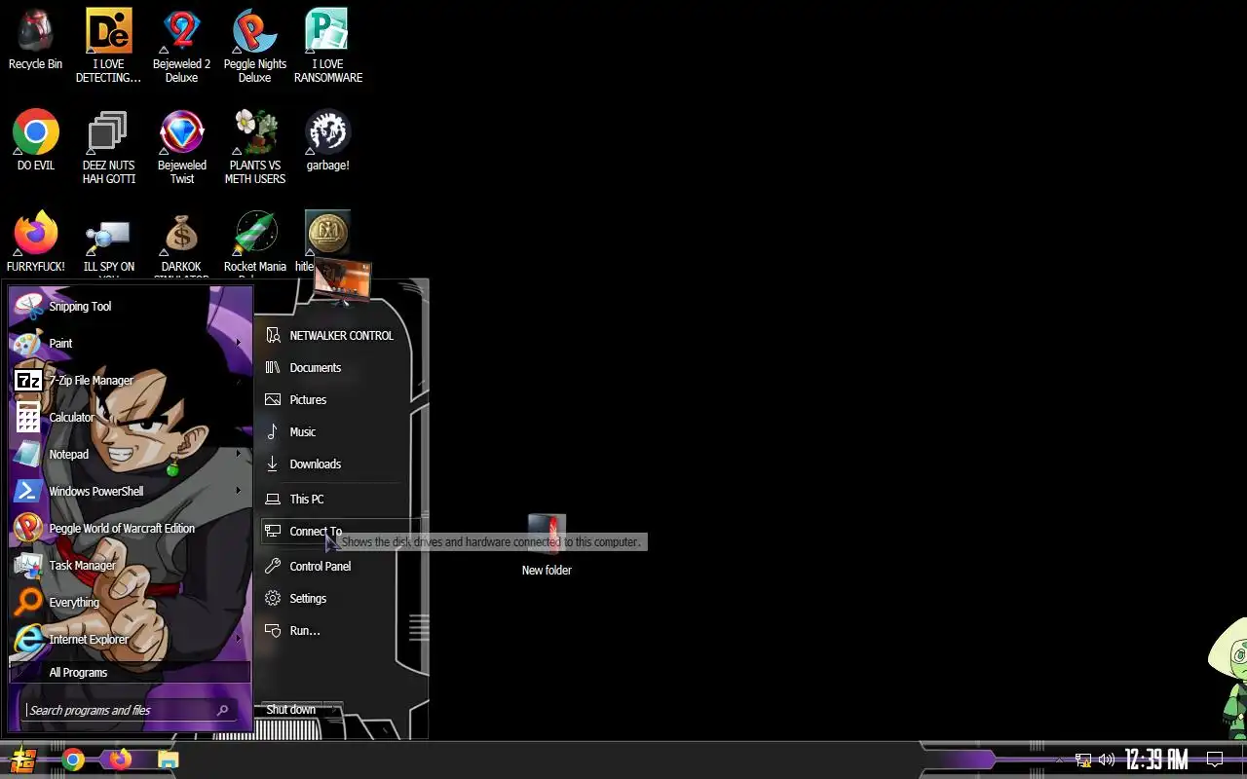Select the New folder on the desktop
1247x779 pixels.
(547, 545)
